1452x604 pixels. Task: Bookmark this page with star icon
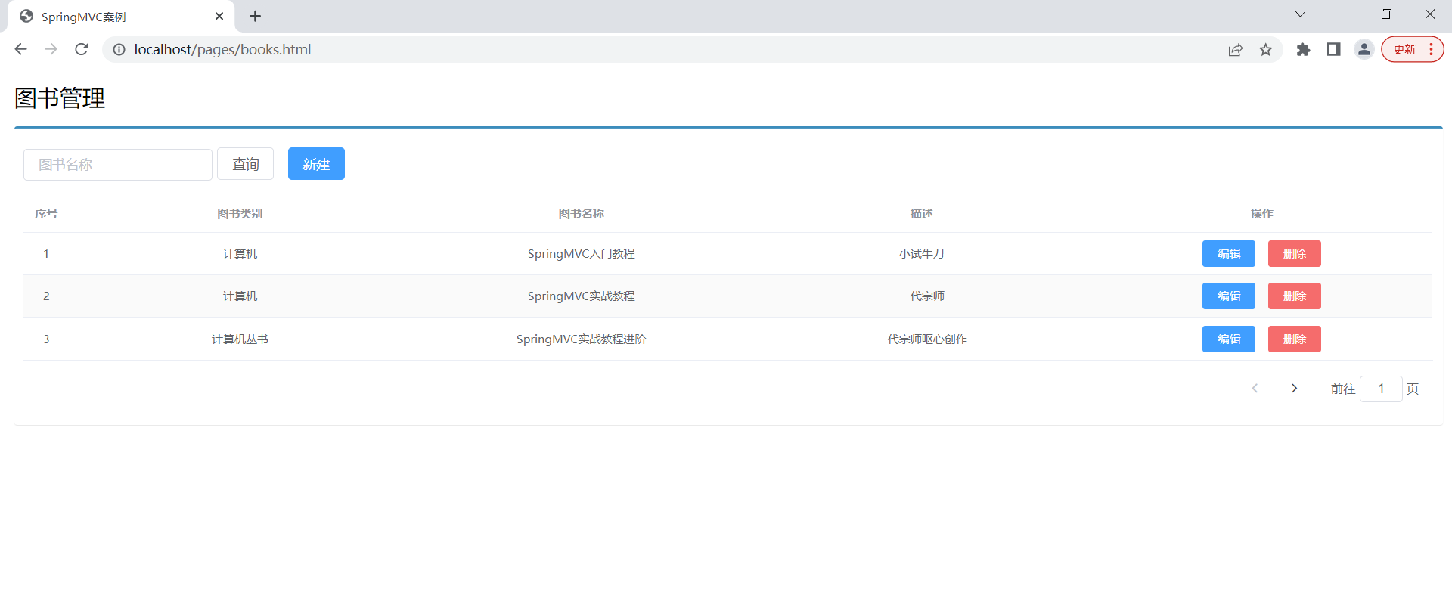tap(1265, 50)
